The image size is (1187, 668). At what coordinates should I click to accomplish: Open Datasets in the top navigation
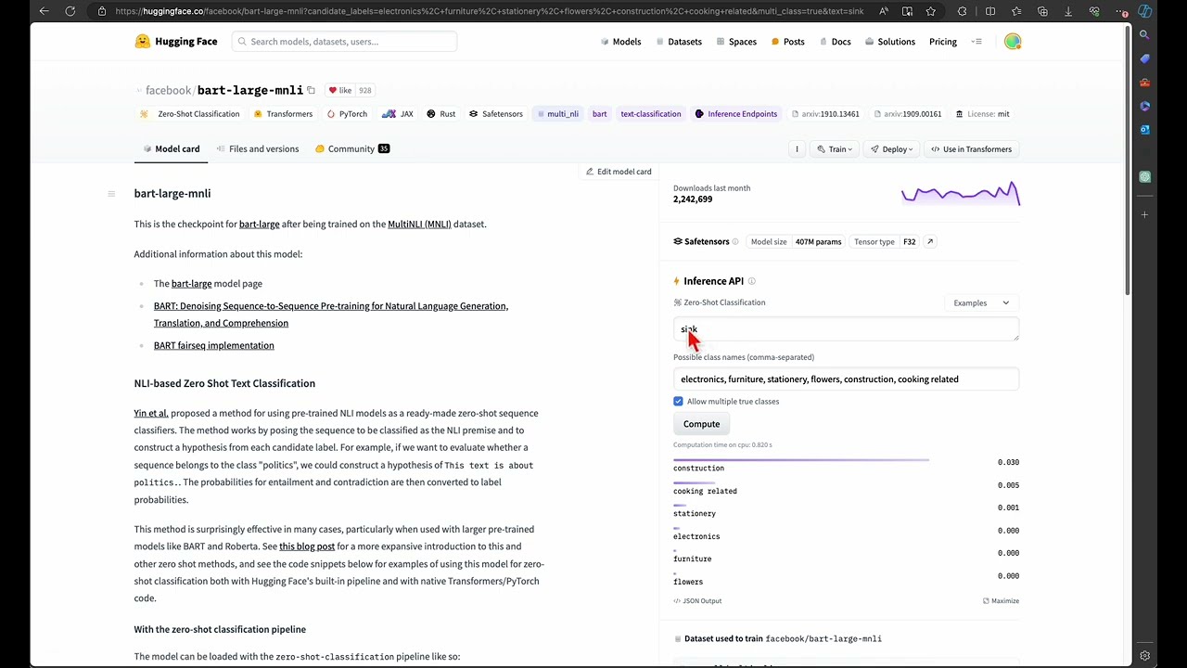(x=679, y=42)
